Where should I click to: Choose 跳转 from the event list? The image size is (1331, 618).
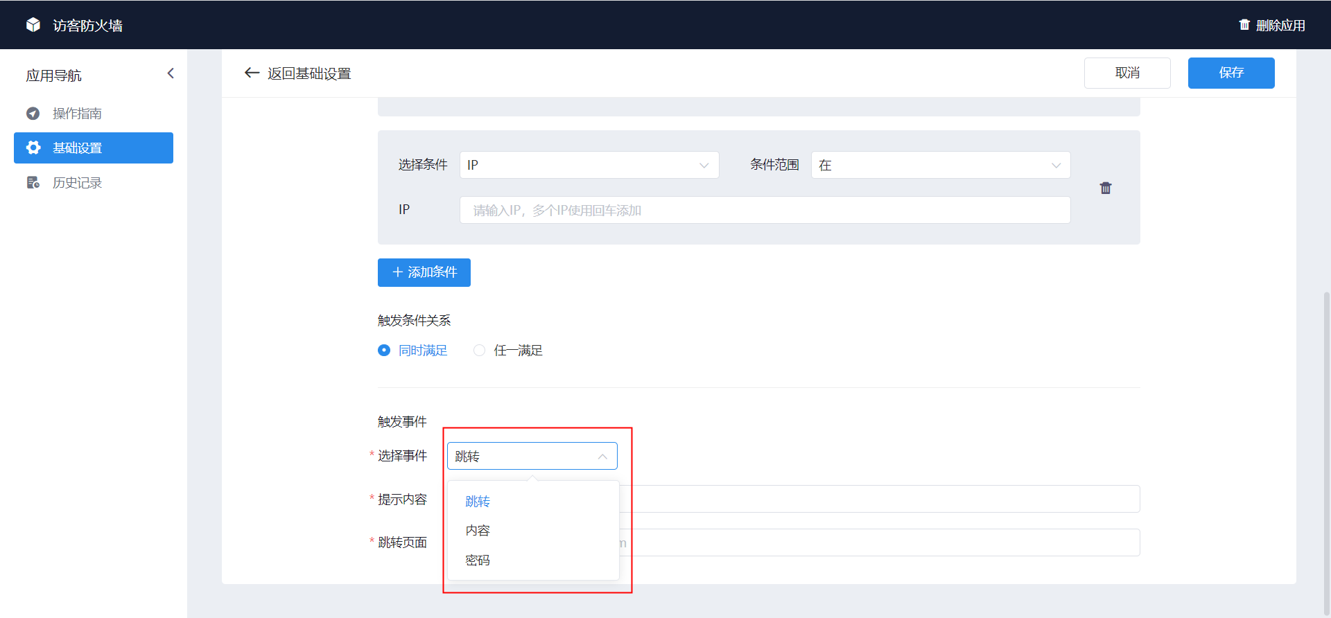[x=533, y=501]
